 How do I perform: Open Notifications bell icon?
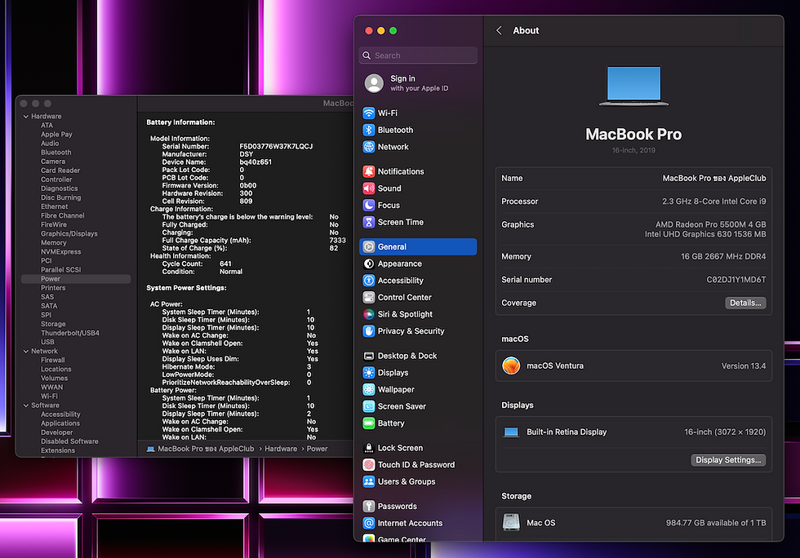click(x=368, y=171)
